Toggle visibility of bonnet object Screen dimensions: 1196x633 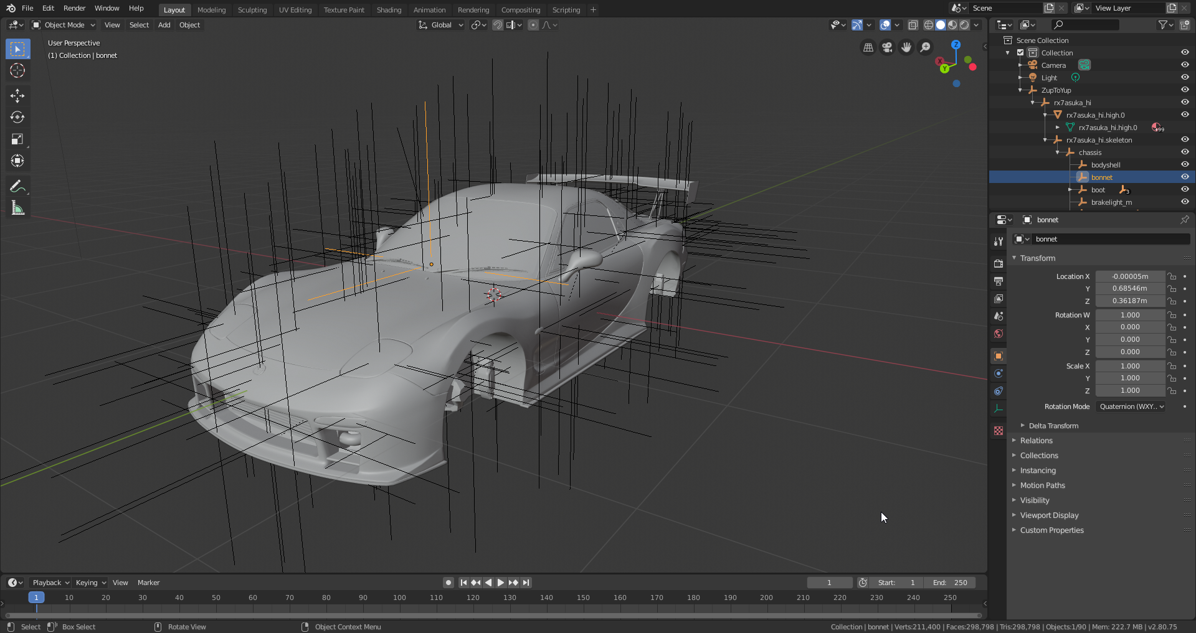point(1184,177)
